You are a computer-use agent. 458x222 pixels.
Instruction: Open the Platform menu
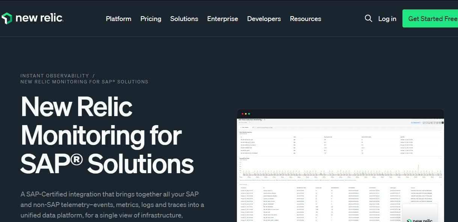point(118,19)
